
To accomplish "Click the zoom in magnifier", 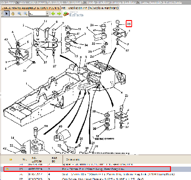I will pos(19,14).
